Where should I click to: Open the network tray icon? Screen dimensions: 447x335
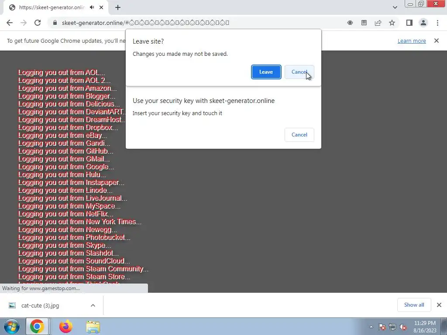click(392, 327)
